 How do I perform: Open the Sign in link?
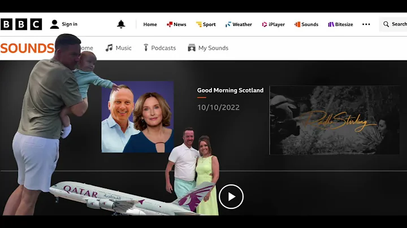pyautogui.click(x=70, y=24)
